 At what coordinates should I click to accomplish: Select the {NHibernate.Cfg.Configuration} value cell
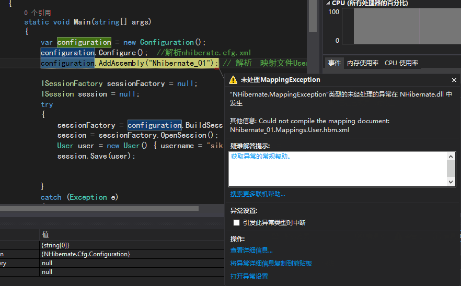(132, 254)
